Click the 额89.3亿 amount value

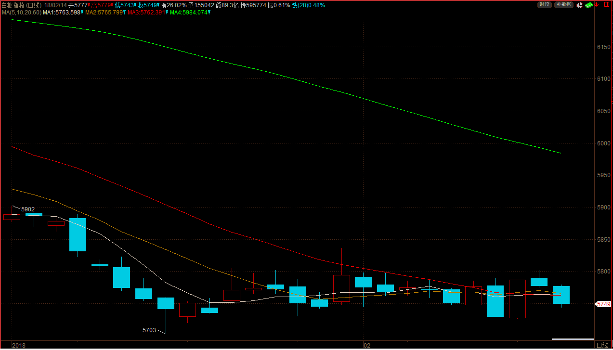click(227, 5)
